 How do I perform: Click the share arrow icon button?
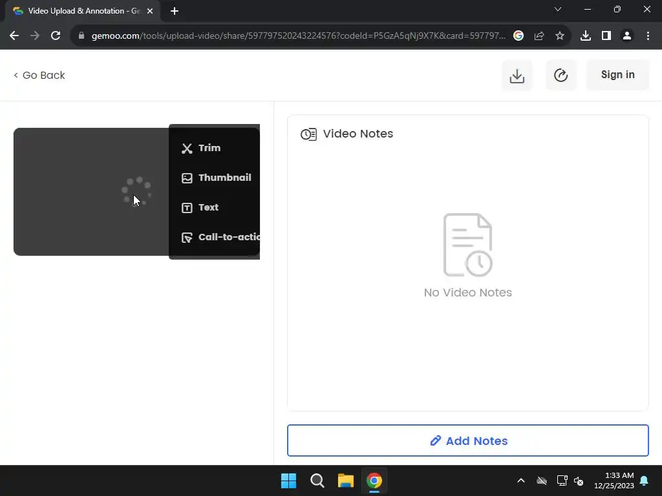561,76
